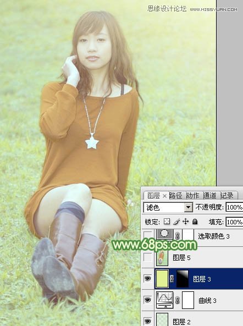Show the hidden 选取颜色 3 layer
This screenshot has width=243, height=326.
point(147,236)
